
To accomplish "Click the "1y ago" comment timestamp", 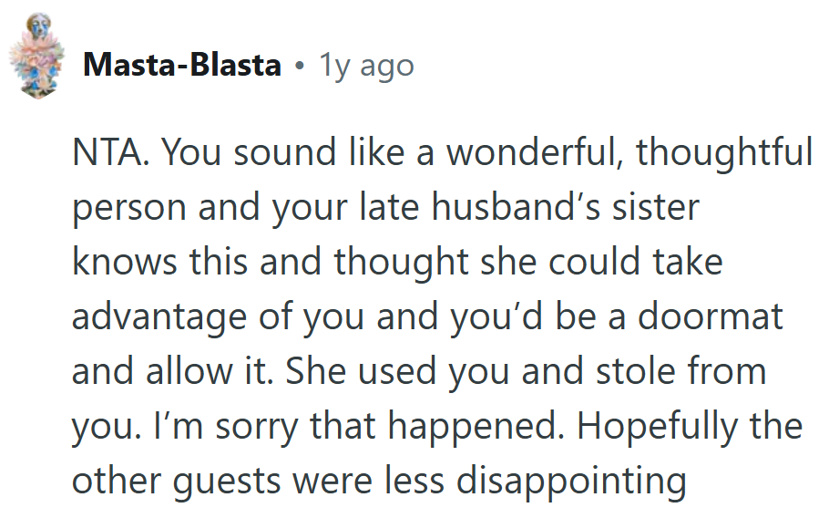I will tap(366, 66).
